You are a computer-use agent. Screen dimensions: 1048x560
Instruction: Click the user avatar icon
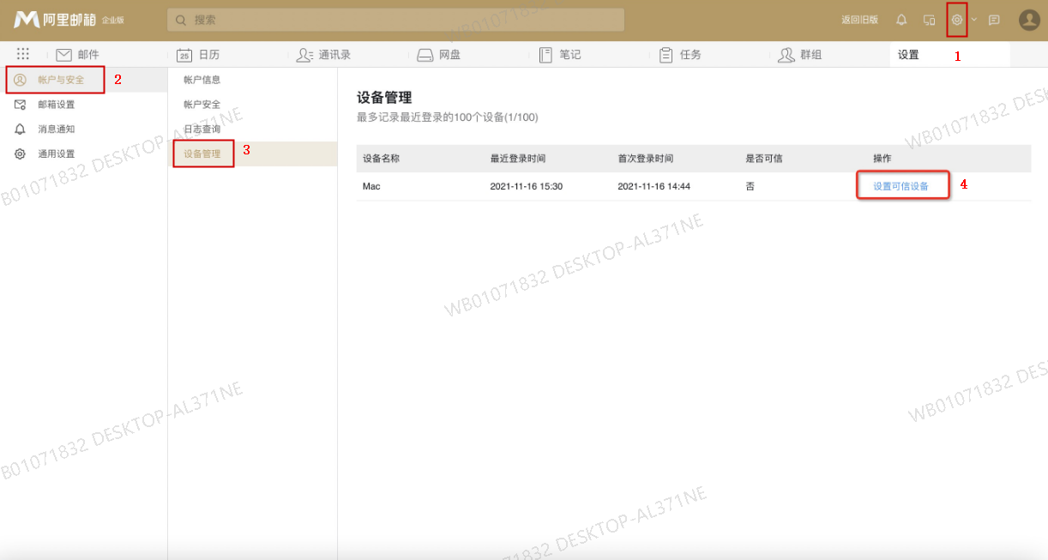tap(1029, 20)
